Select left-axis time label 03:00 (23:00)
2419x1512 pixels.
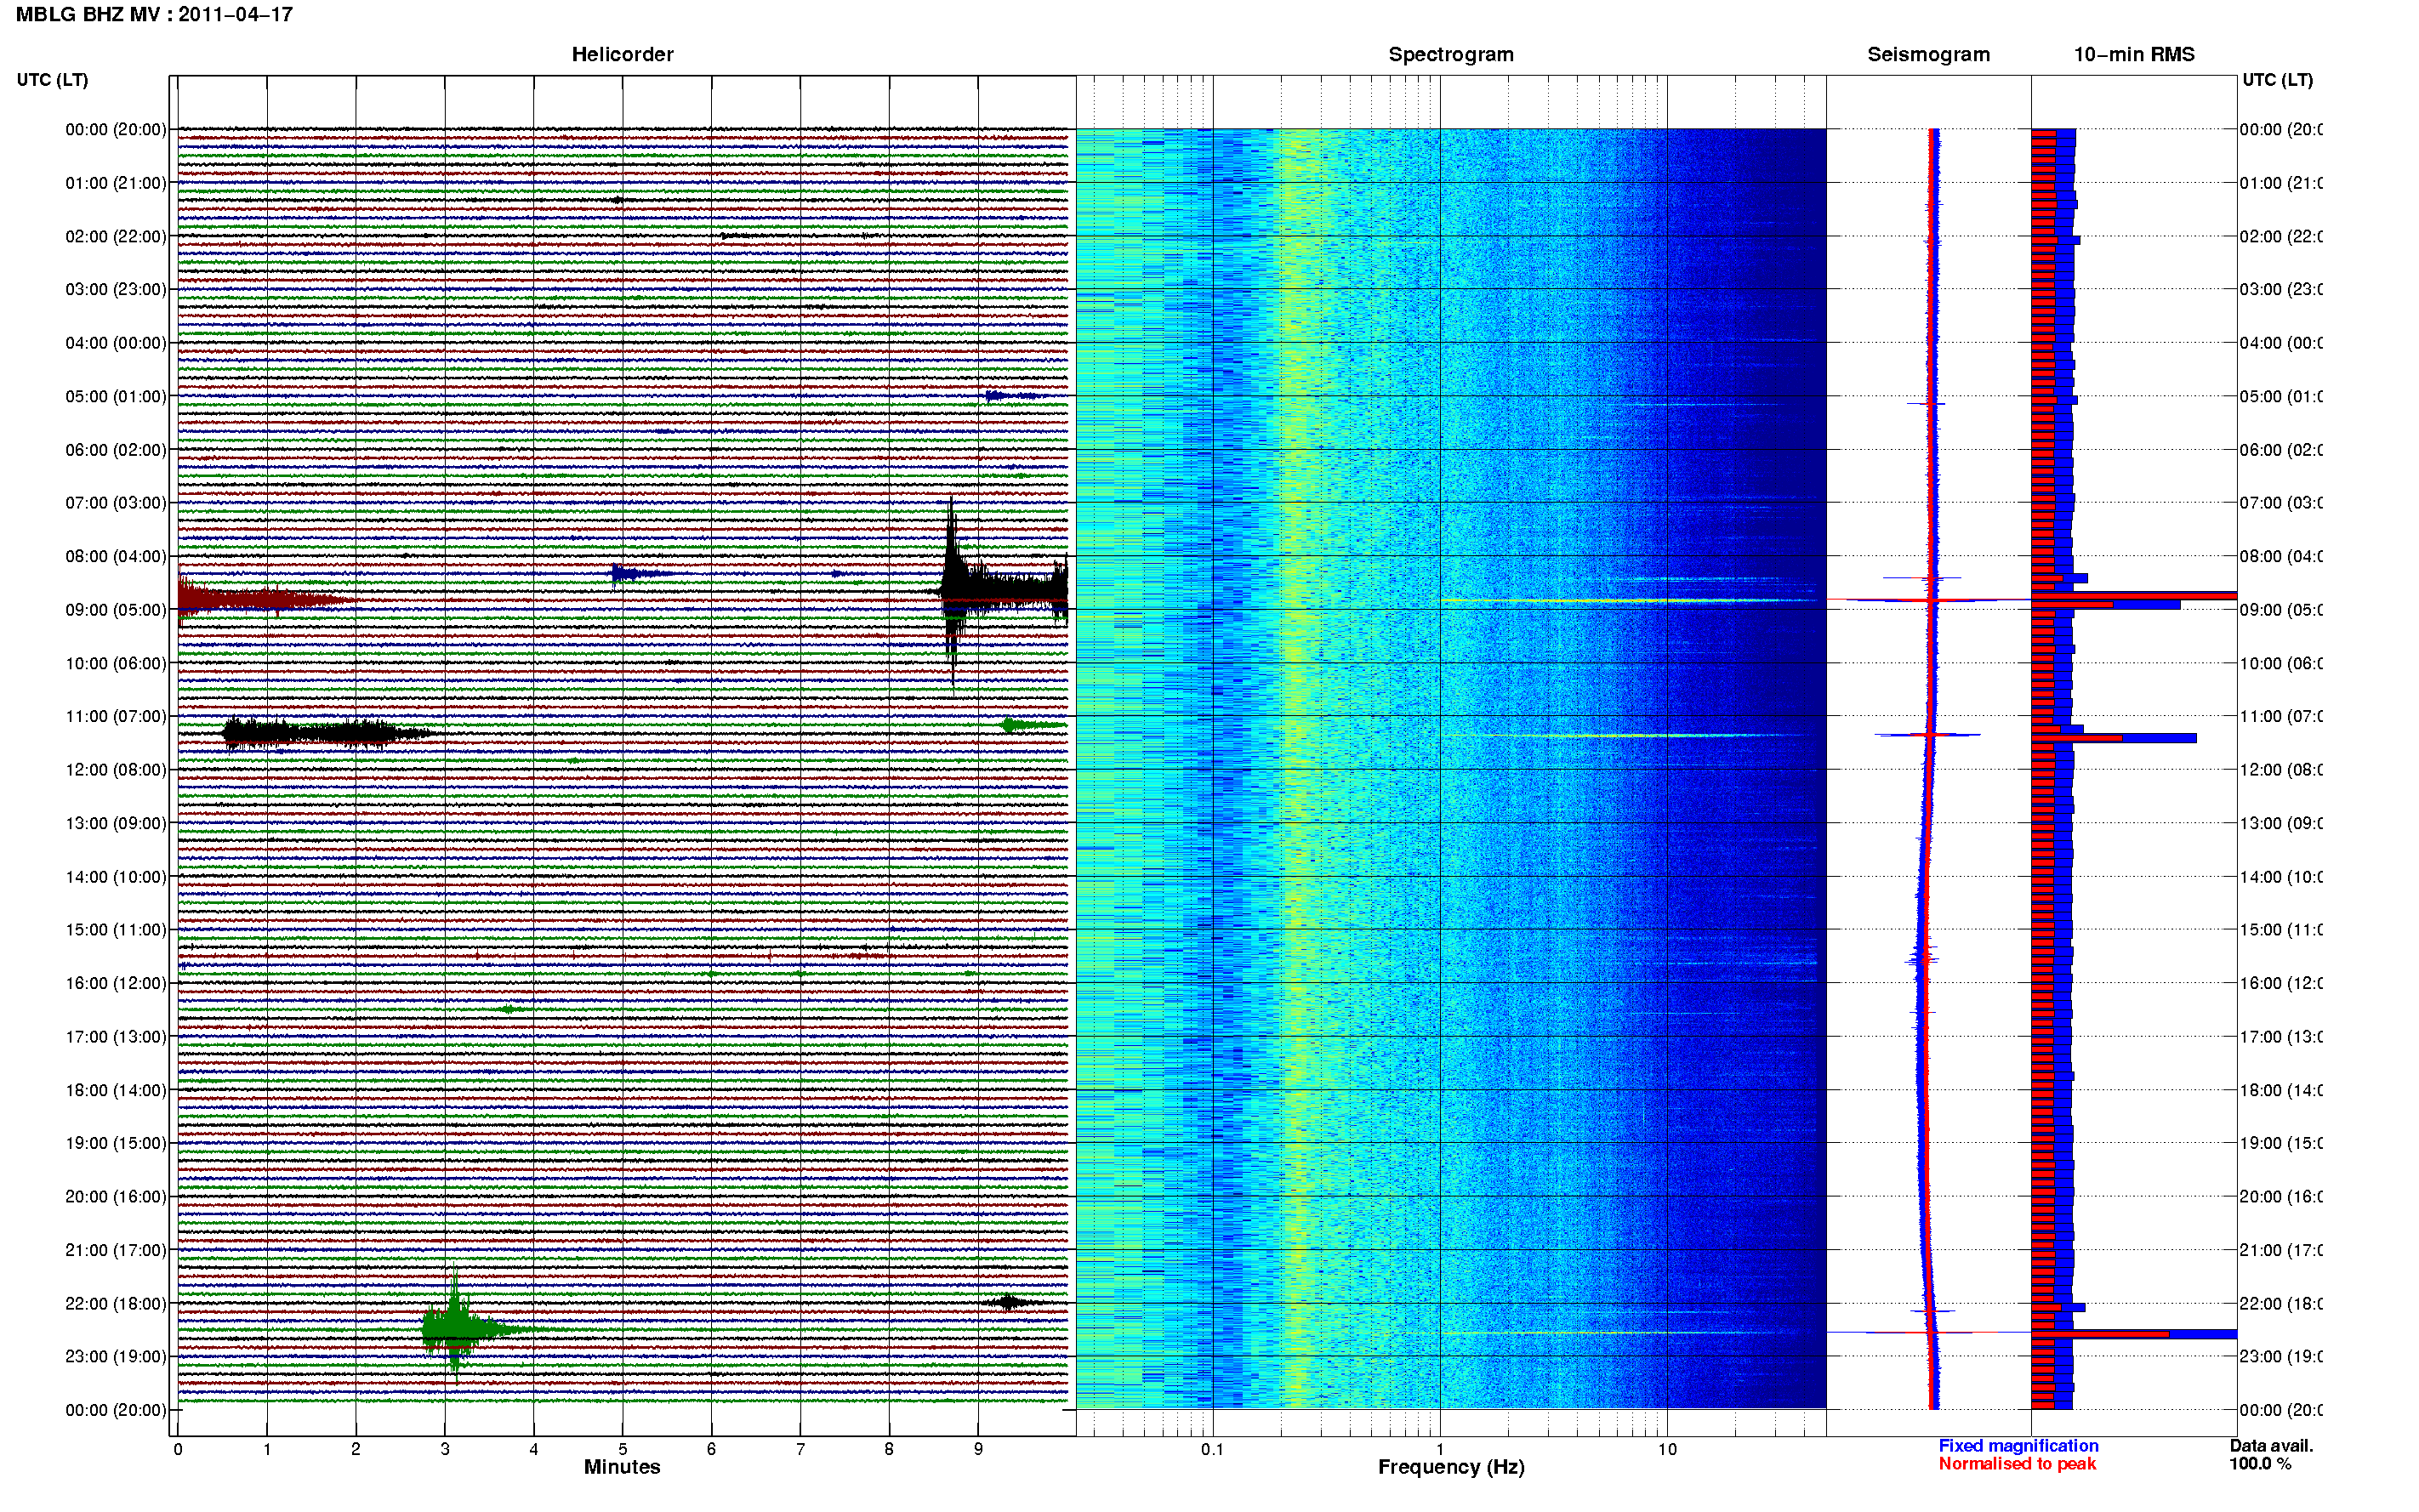[116, 290]
